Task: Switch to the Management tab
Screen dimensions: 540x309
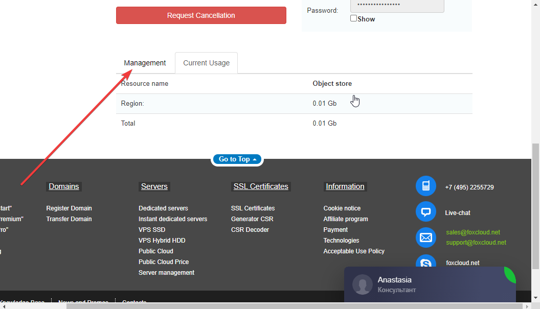Action: 145,63
